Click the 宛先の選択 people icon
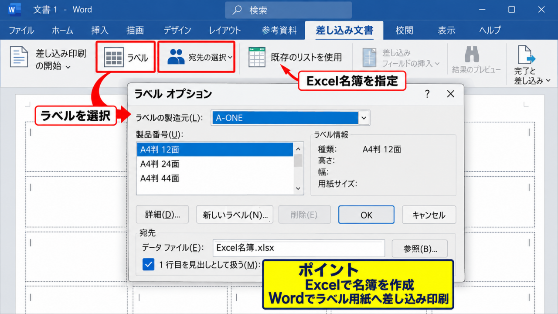 coord(176,57)
